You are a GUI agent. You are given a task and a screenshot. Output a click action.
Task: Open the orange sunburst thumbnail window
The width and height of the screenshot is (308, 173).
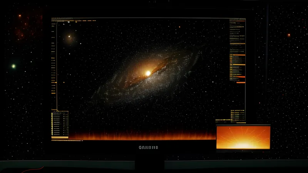tap(243, 137)
